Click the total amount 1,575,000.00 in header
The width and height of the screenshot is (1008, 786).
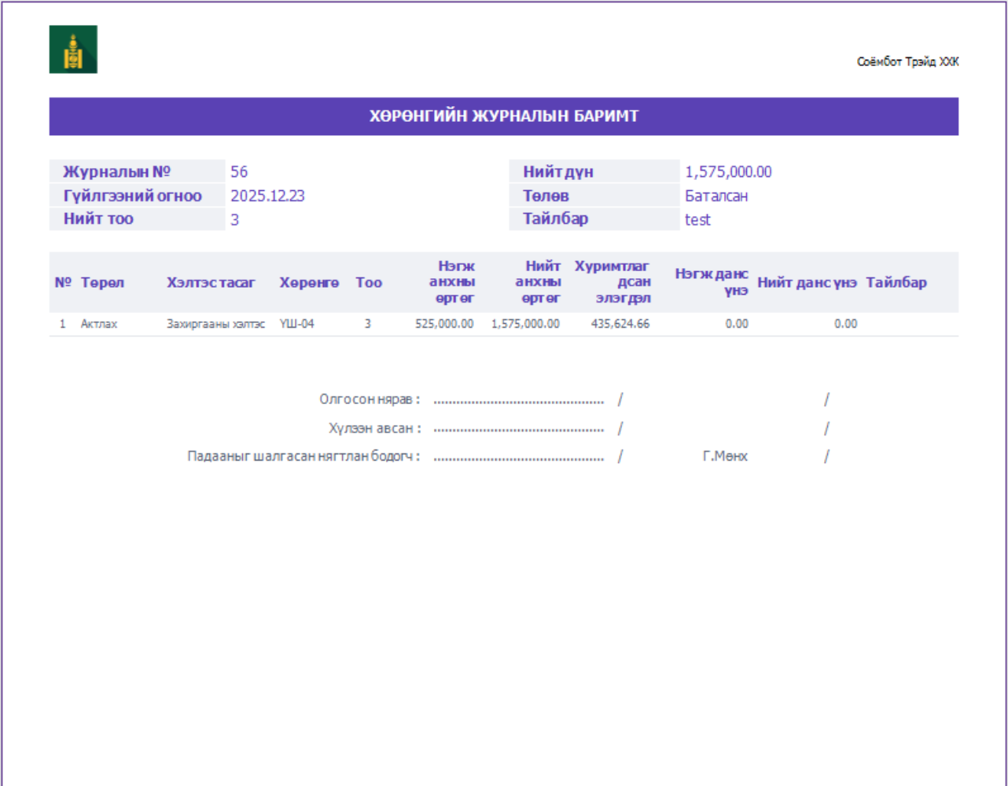(x=728, y=172)
